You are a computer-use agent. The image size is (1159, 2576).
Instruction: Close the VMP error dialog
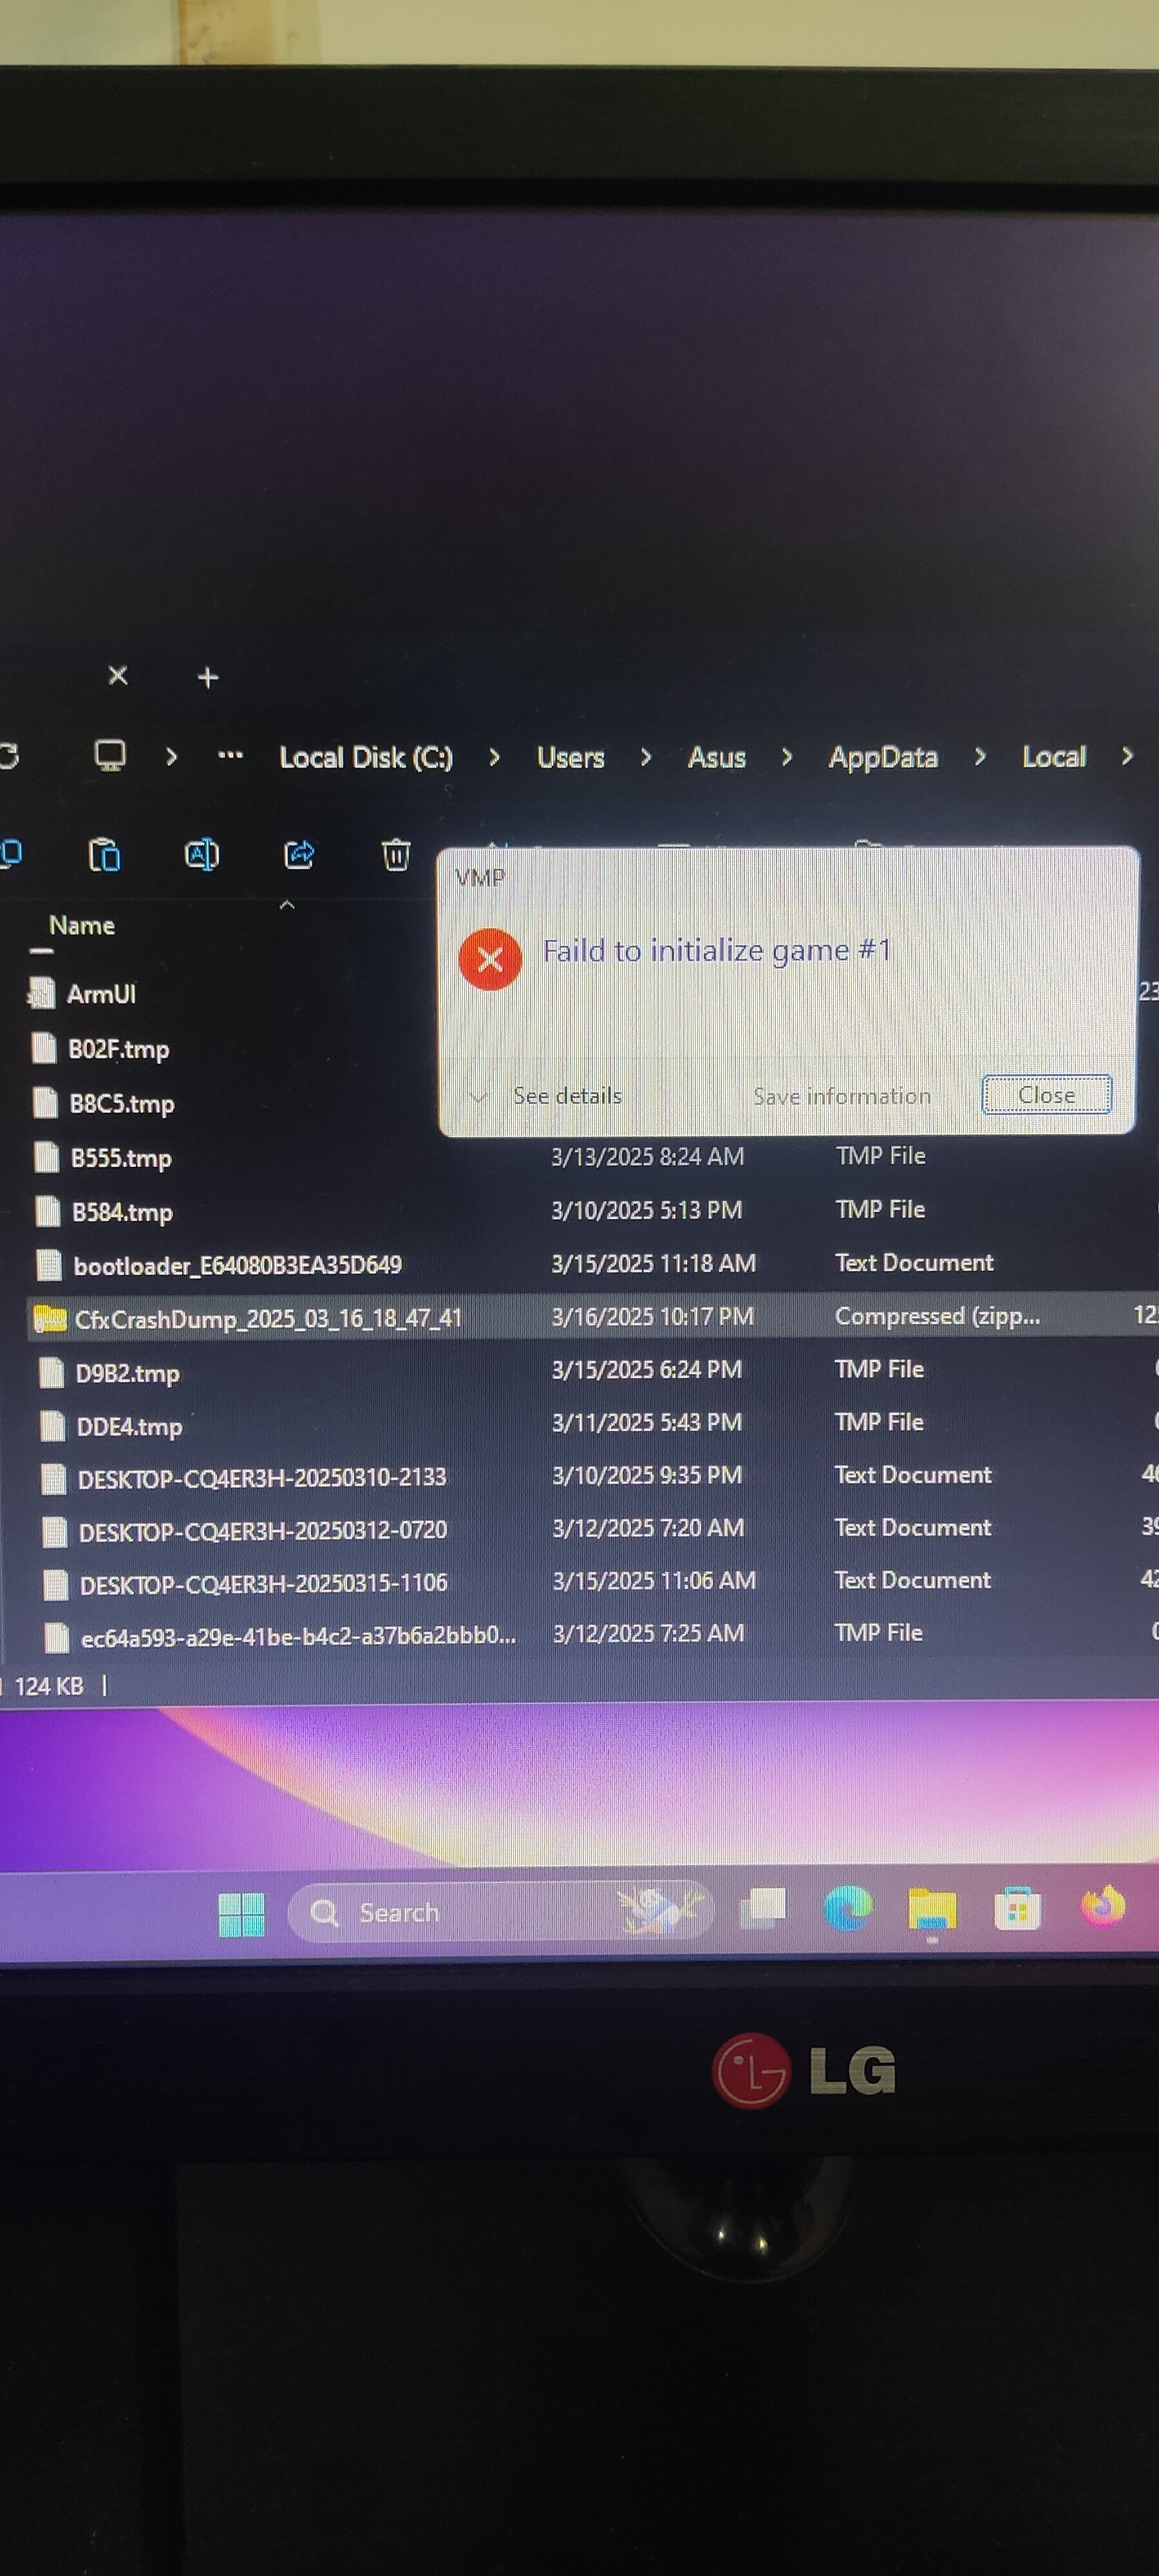pyautogui.click(x=1046, y=1095)
